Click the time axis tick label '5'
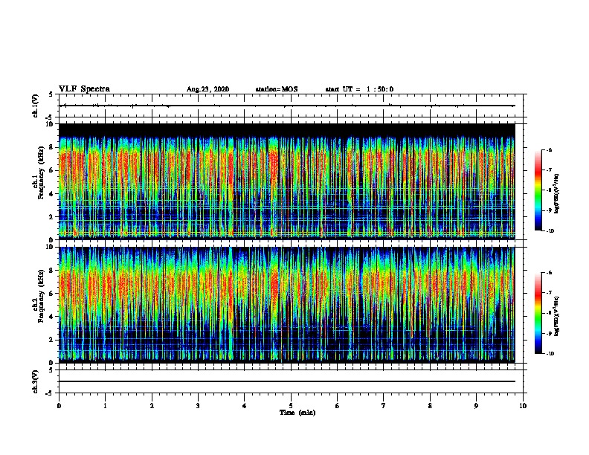This screenshot has width=589, height=455. (291, 406)
